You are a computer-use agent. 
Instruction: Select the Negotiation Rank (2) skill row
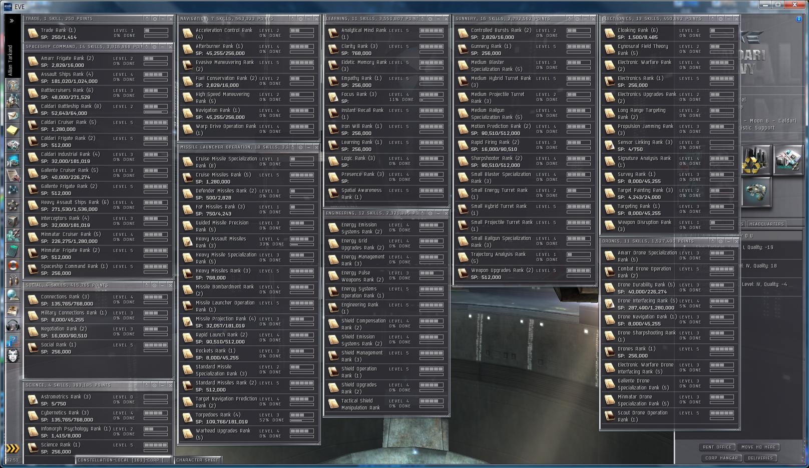coord(99,332)
